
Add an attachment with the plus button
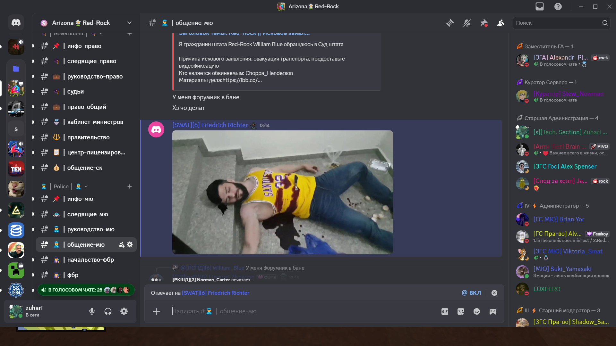[x=156, y=311]
